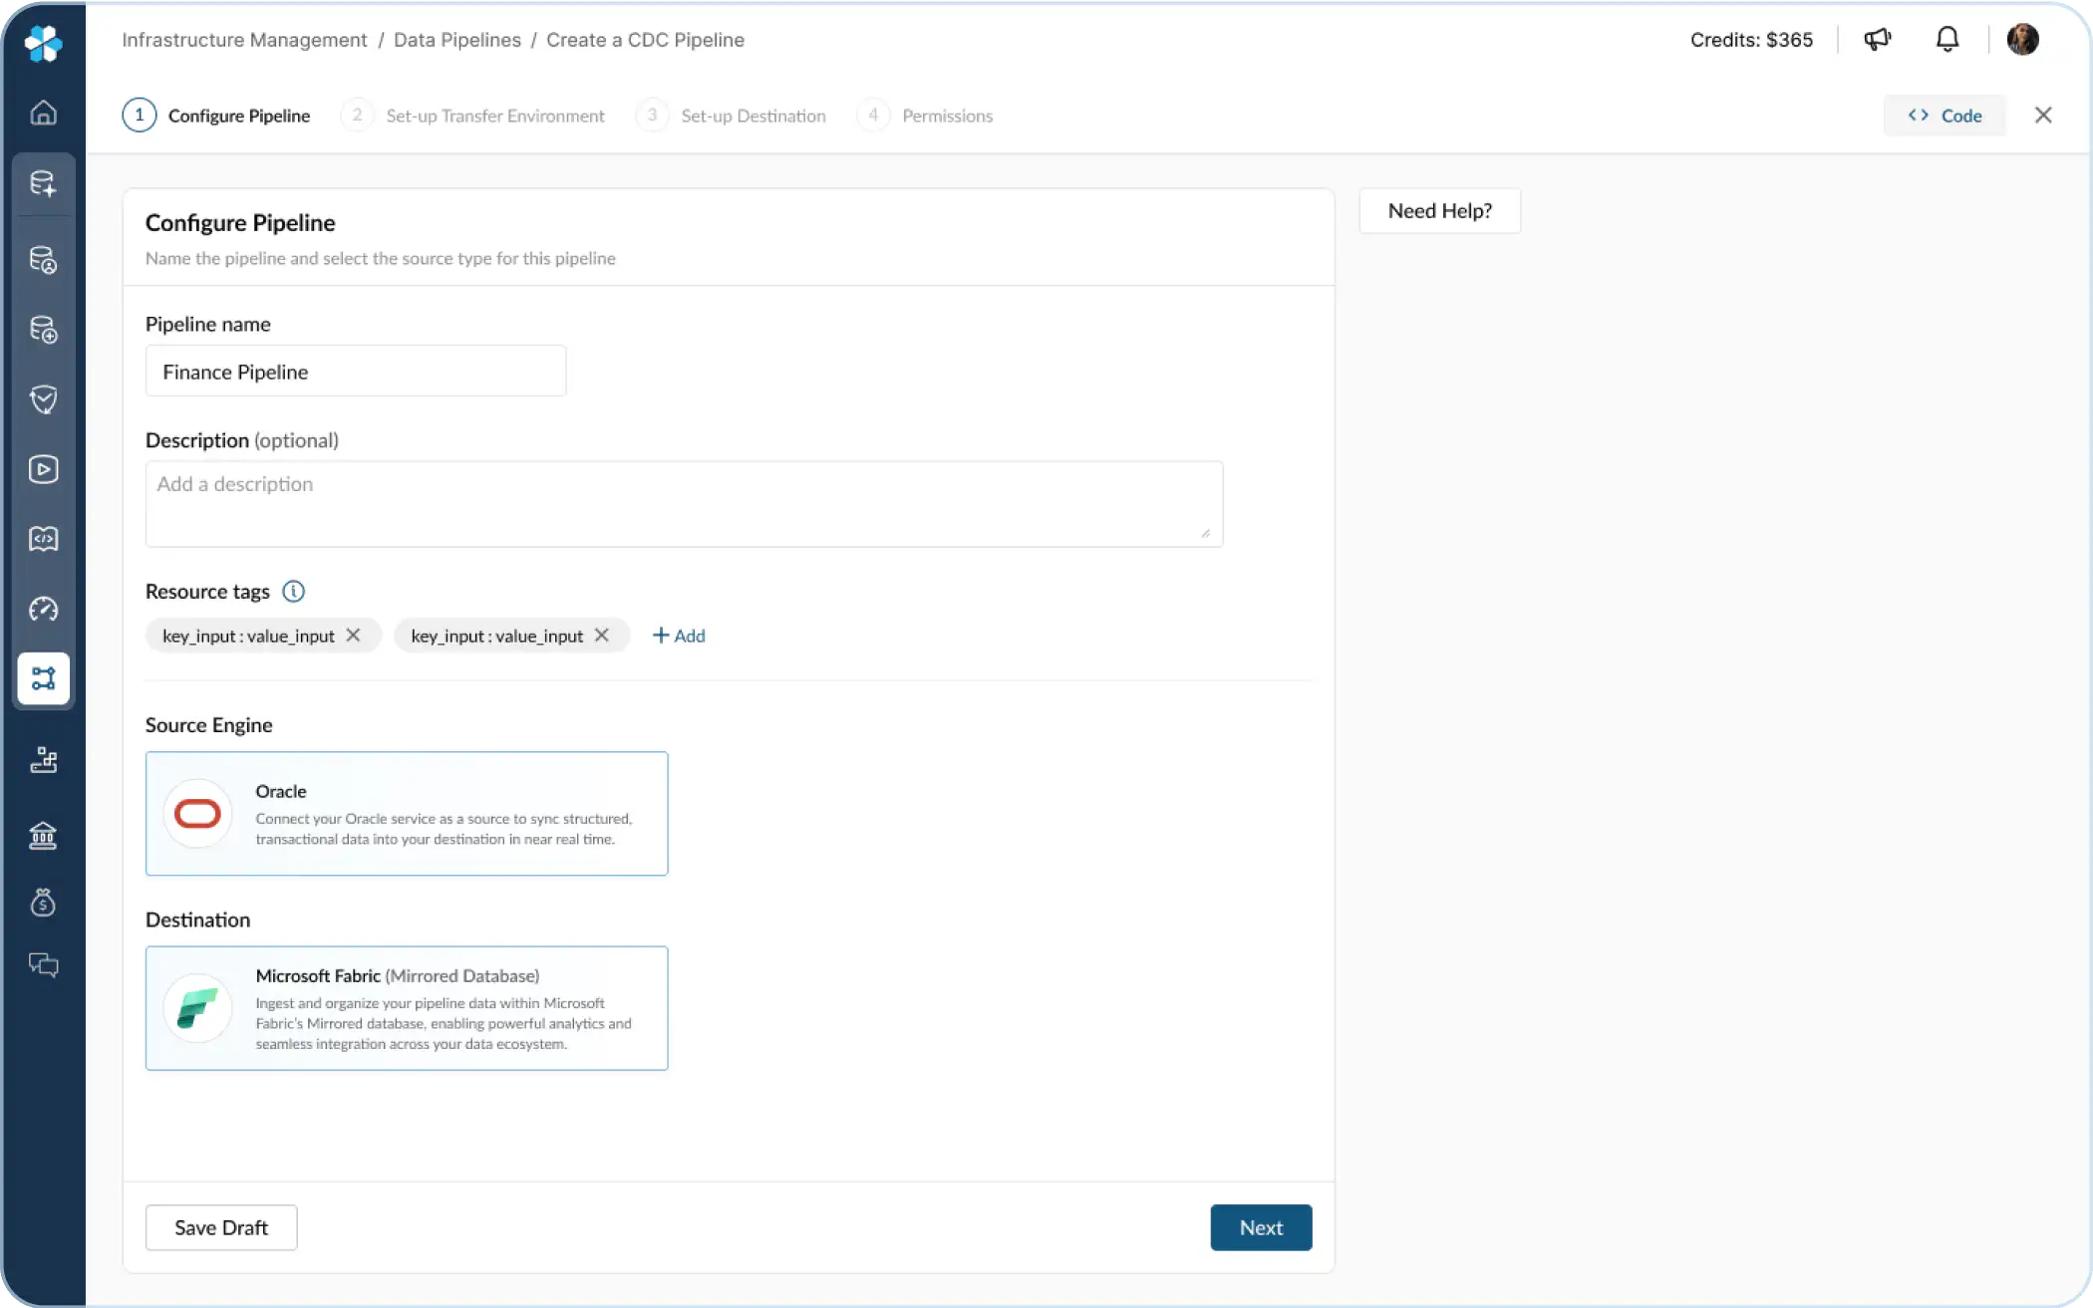Click the notification bell icon
The width and height of the screenshot is (2093, 1308).
(1947, 40)
